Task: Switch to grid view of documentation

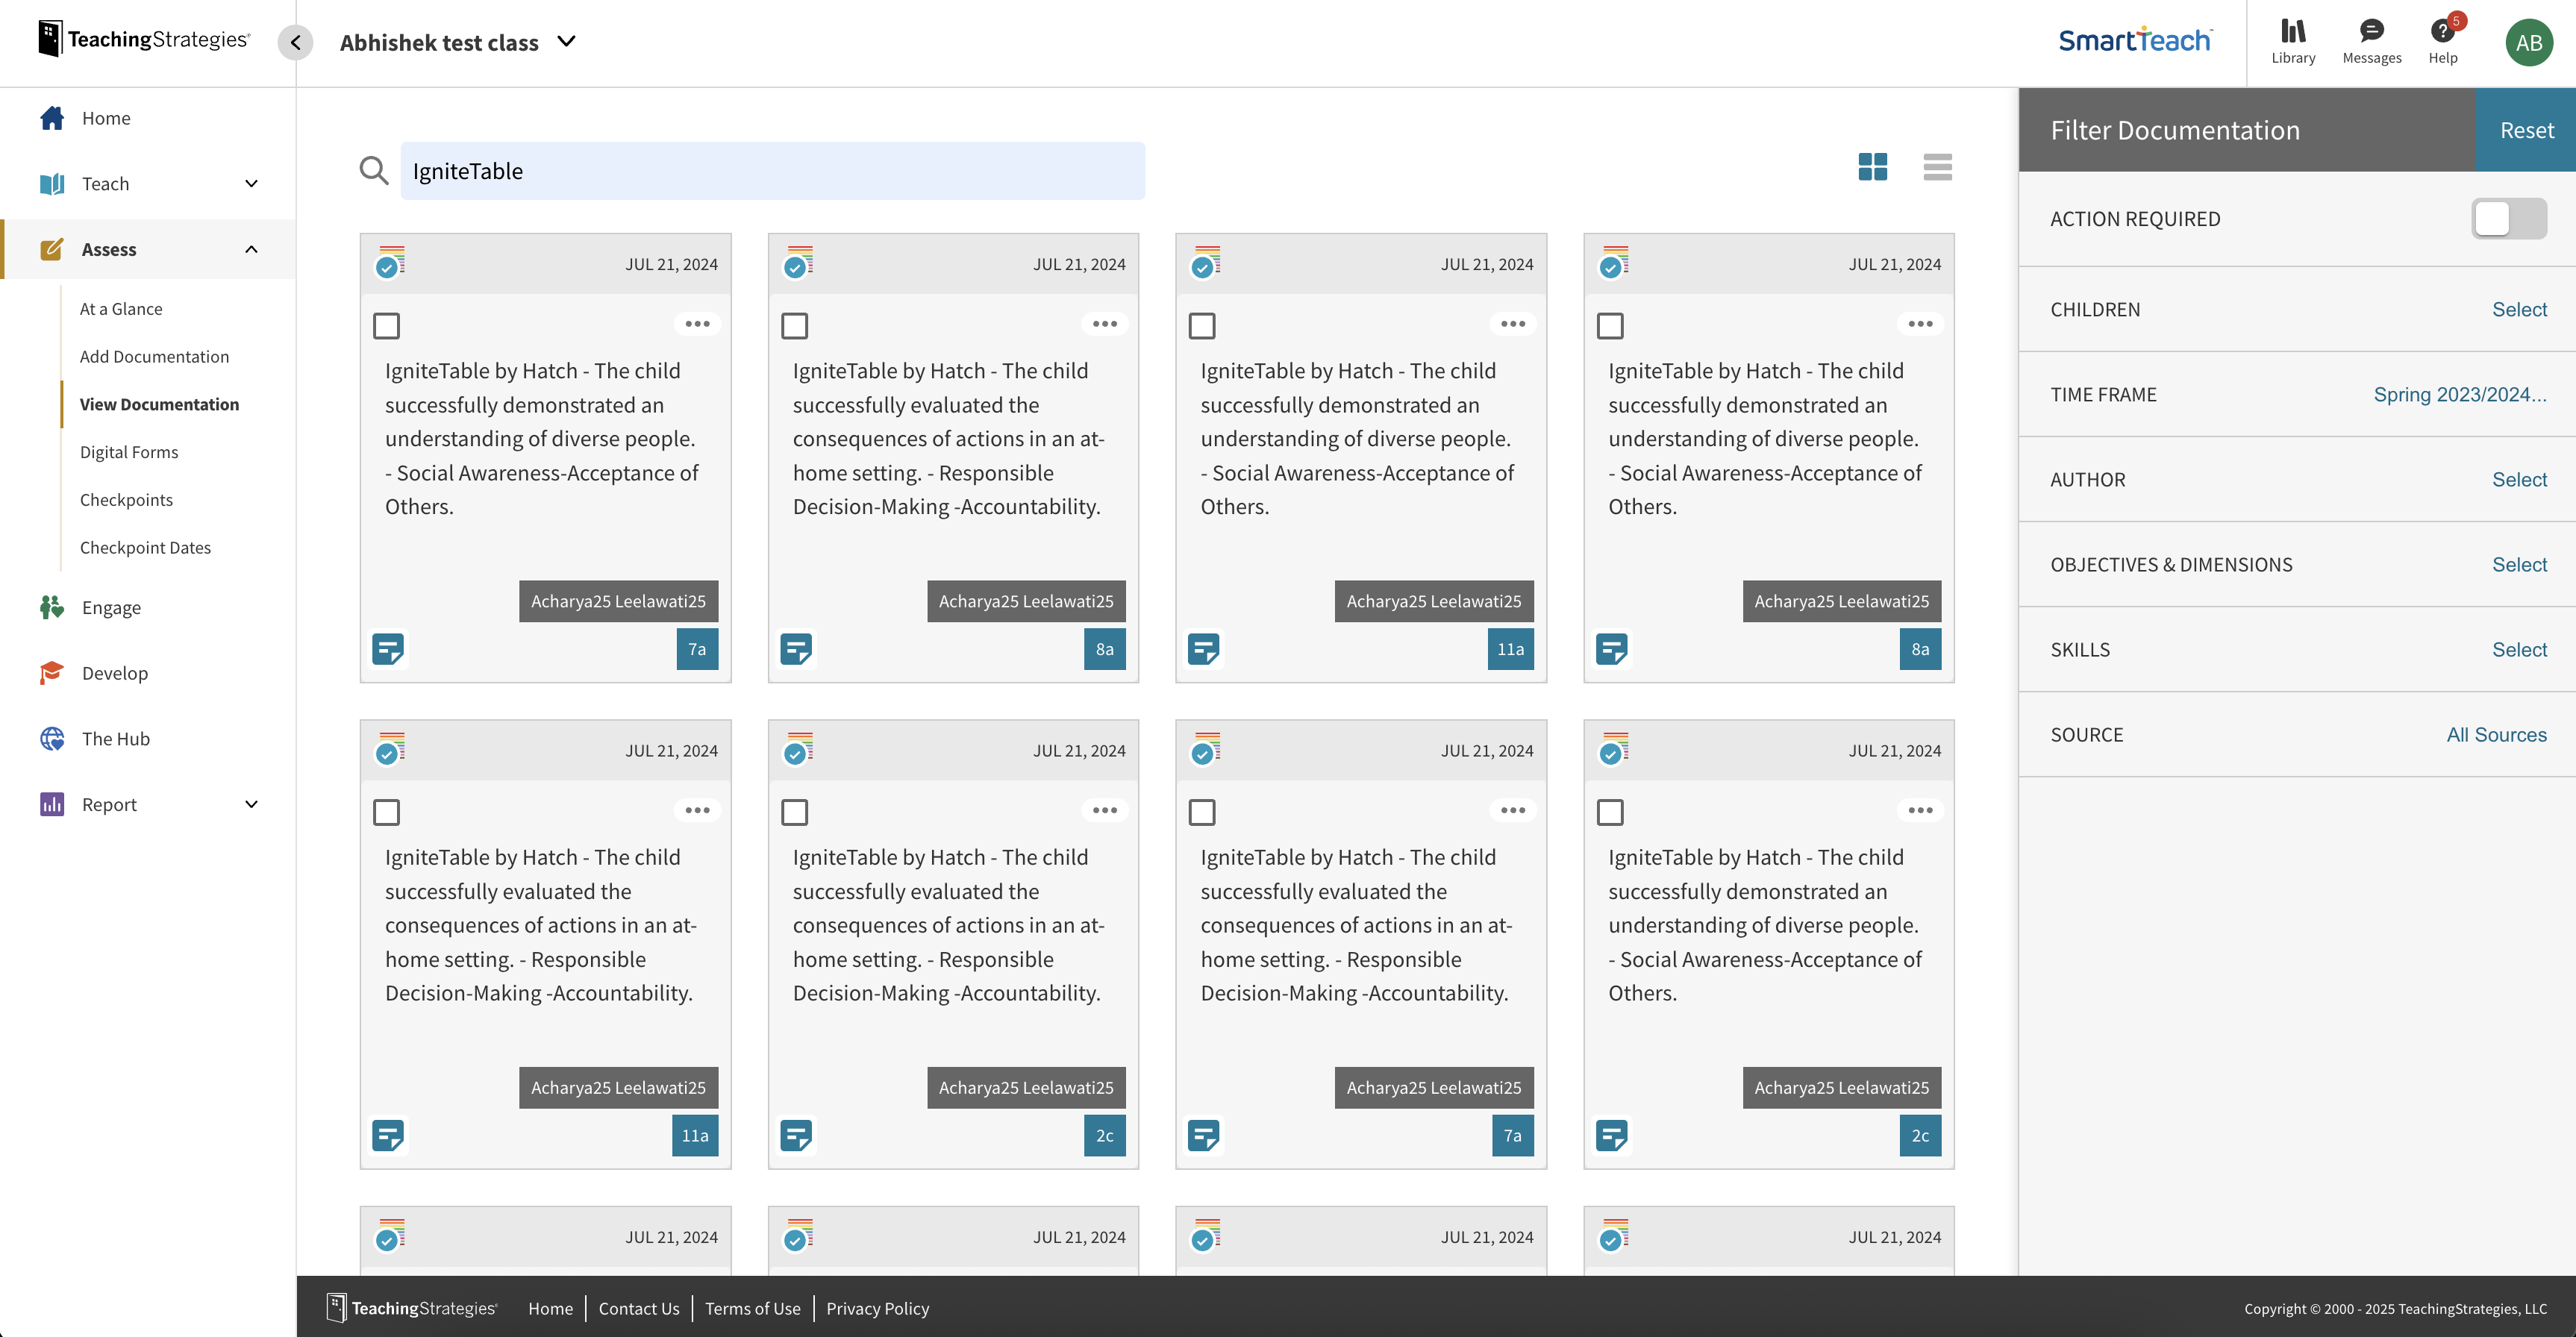Action: point(1874,168)
